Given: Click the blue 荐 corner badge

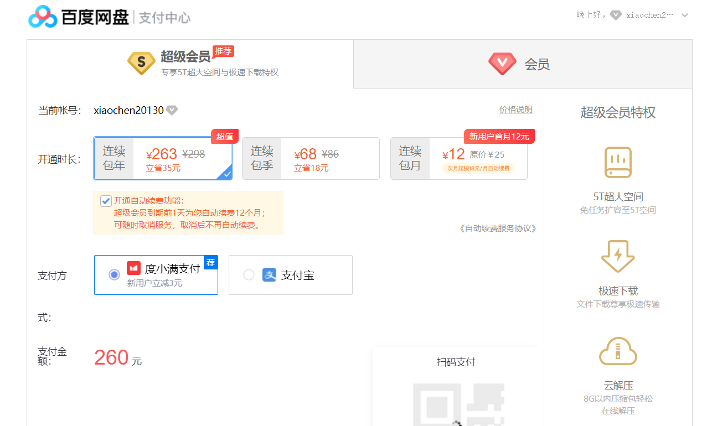Looking at the screenshot, I should (x=211, y=262).
